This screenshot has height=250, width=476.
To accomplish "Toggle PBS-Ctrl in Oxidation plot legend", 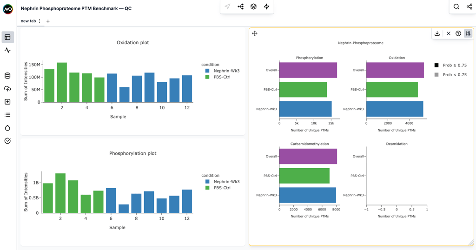I will click(218, 77).
